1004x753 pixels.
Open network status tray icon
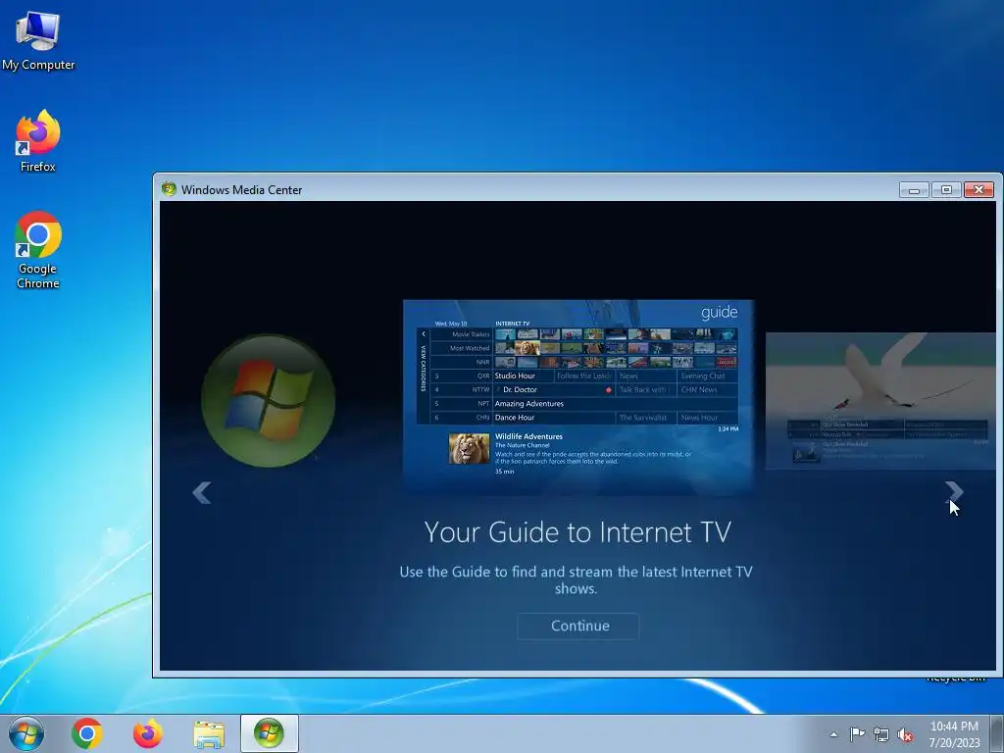[x=881, y=734]
